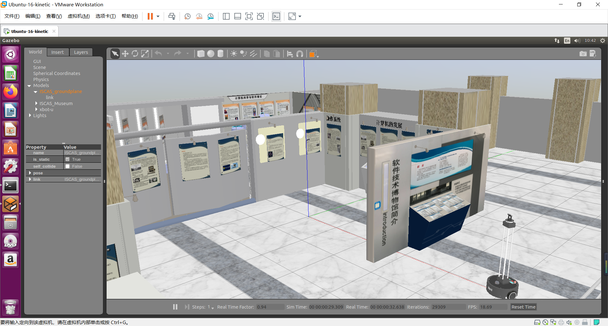Take a screenshot with camera icon

pos(583,54)
